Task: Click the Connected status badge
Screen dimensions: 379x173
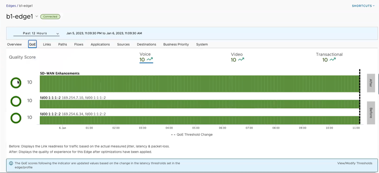Action: point(50,17)
